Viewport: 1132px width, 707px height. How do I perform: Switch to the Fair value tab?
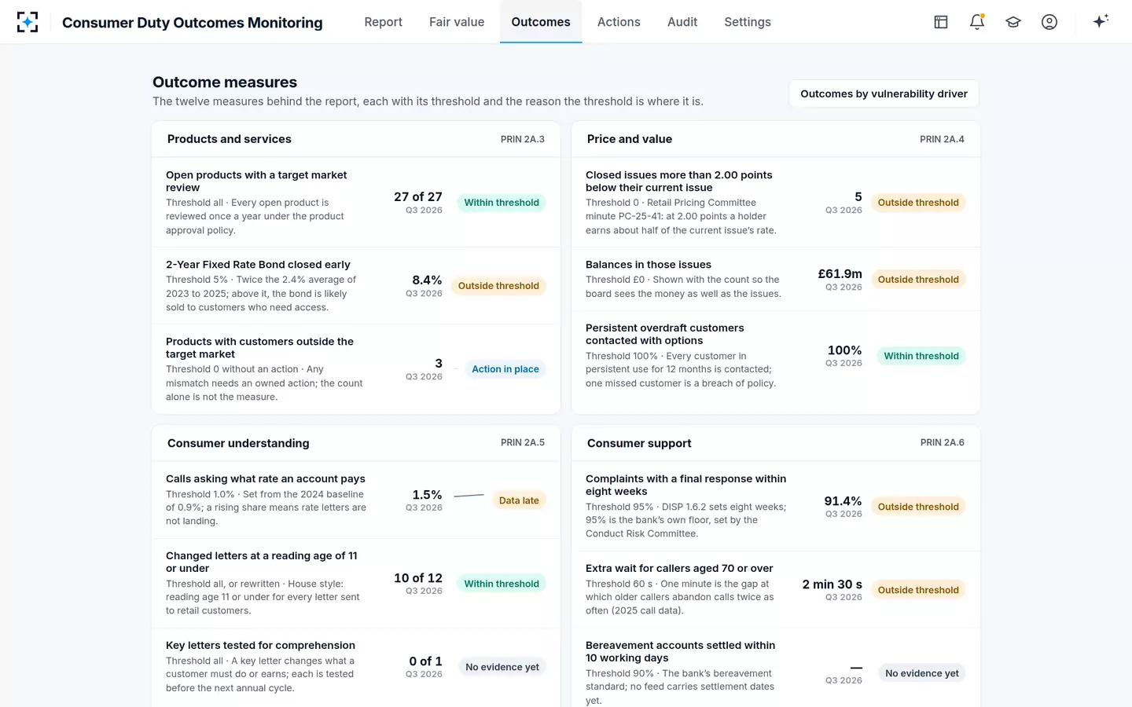click(x=457, y=22)
